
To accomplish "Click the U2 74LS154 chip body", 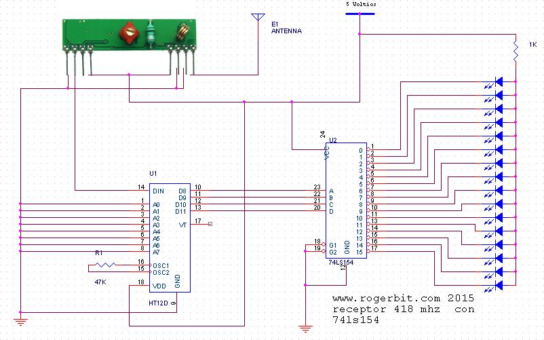I will (x=346, y=200).
